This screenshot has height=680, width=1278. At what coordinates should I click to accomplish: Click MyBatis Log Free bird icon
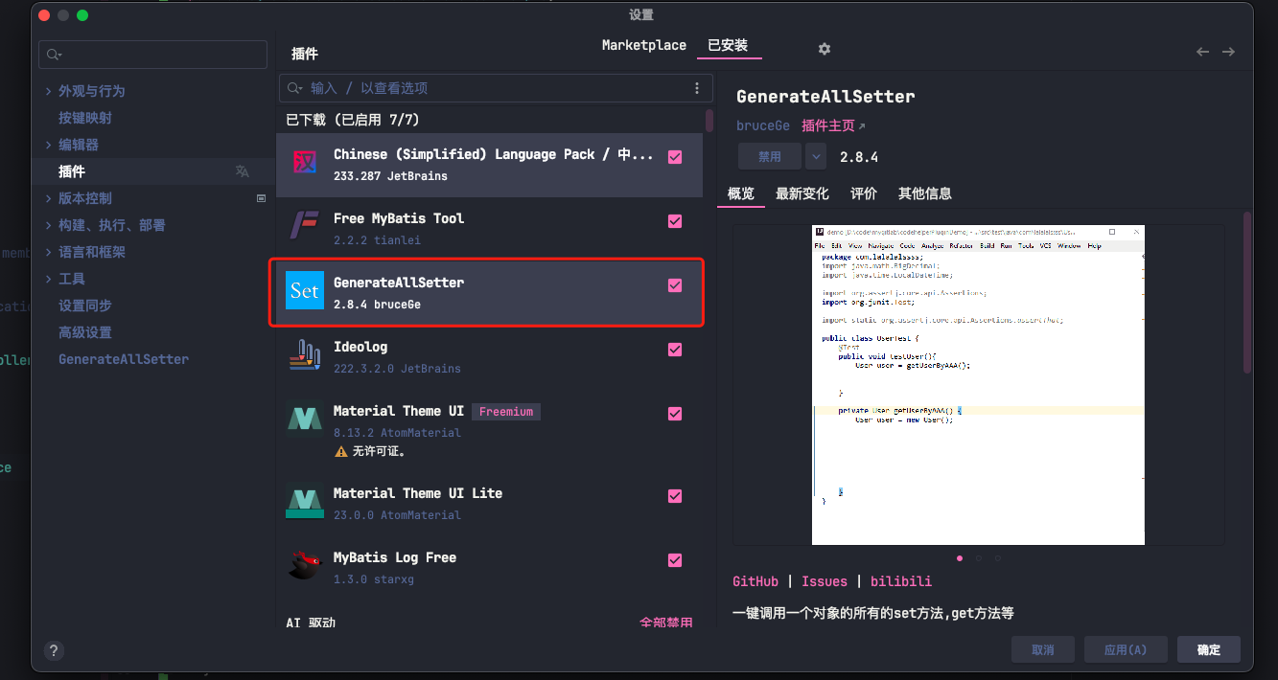point(305,566)
